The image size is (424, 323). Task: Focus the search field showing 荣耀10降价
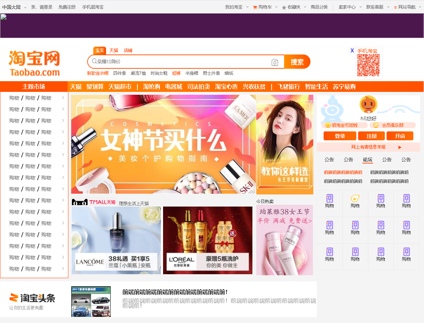click(185, 62)
